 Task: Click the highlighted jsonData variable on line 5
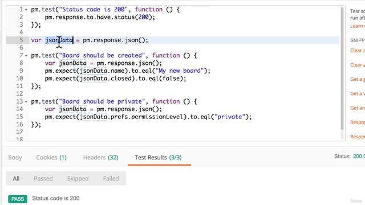tap(59, 40)
